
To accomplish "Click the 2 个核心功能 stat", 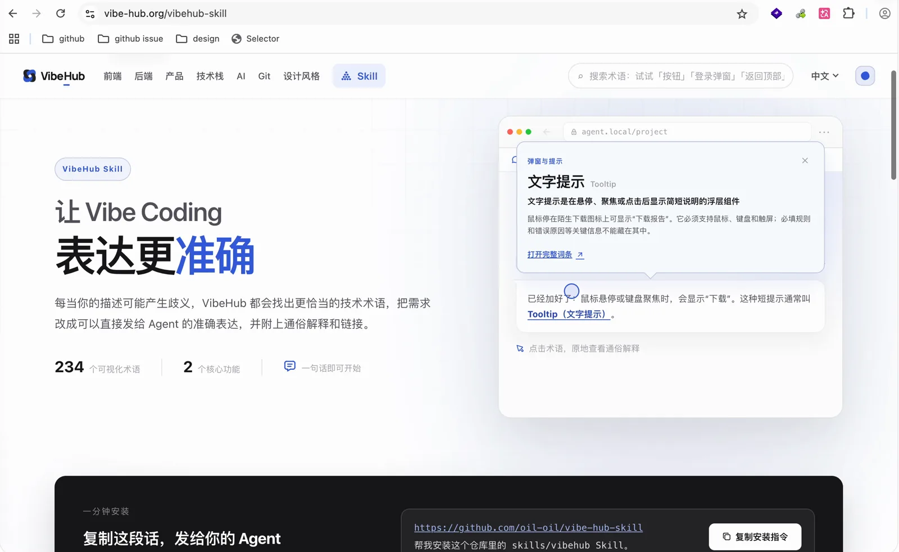I will [211, 368].
